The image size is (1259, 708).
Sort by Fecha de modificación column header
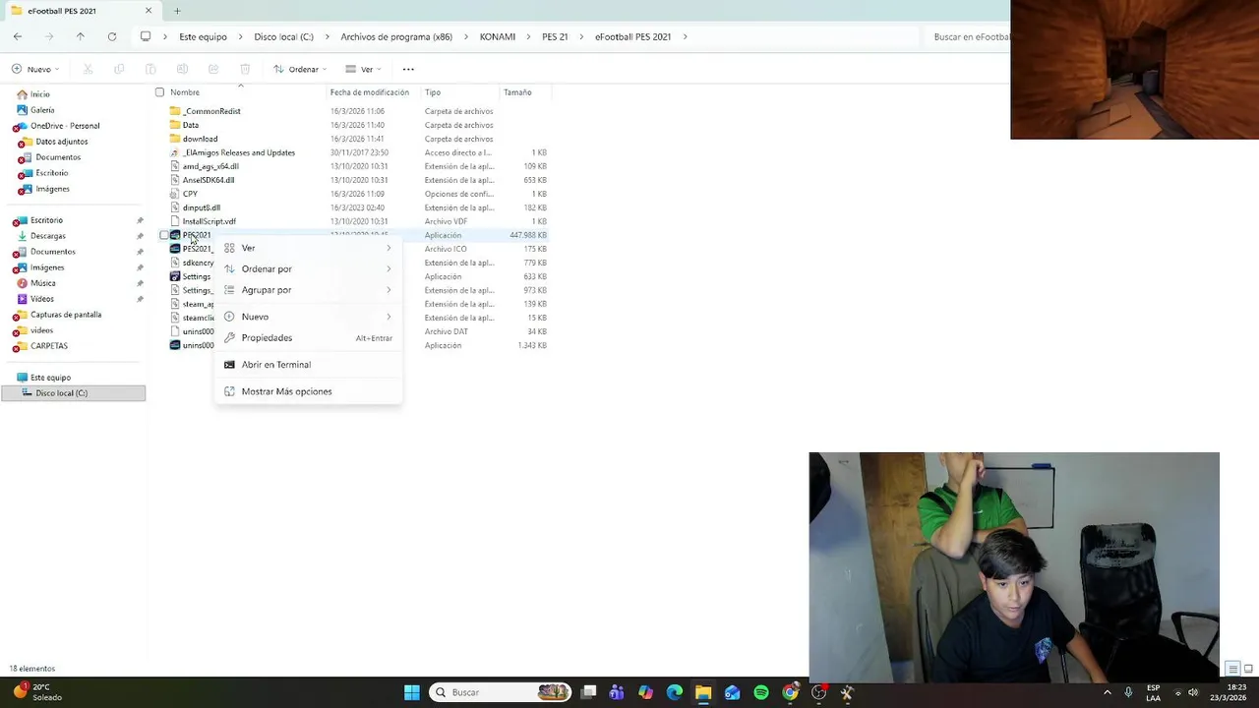click(x=370, y=92)
